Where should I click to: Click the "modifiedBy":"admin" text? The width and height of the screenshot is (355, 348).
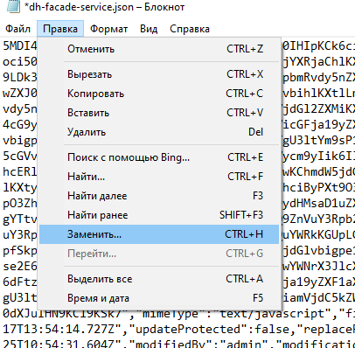198,345
